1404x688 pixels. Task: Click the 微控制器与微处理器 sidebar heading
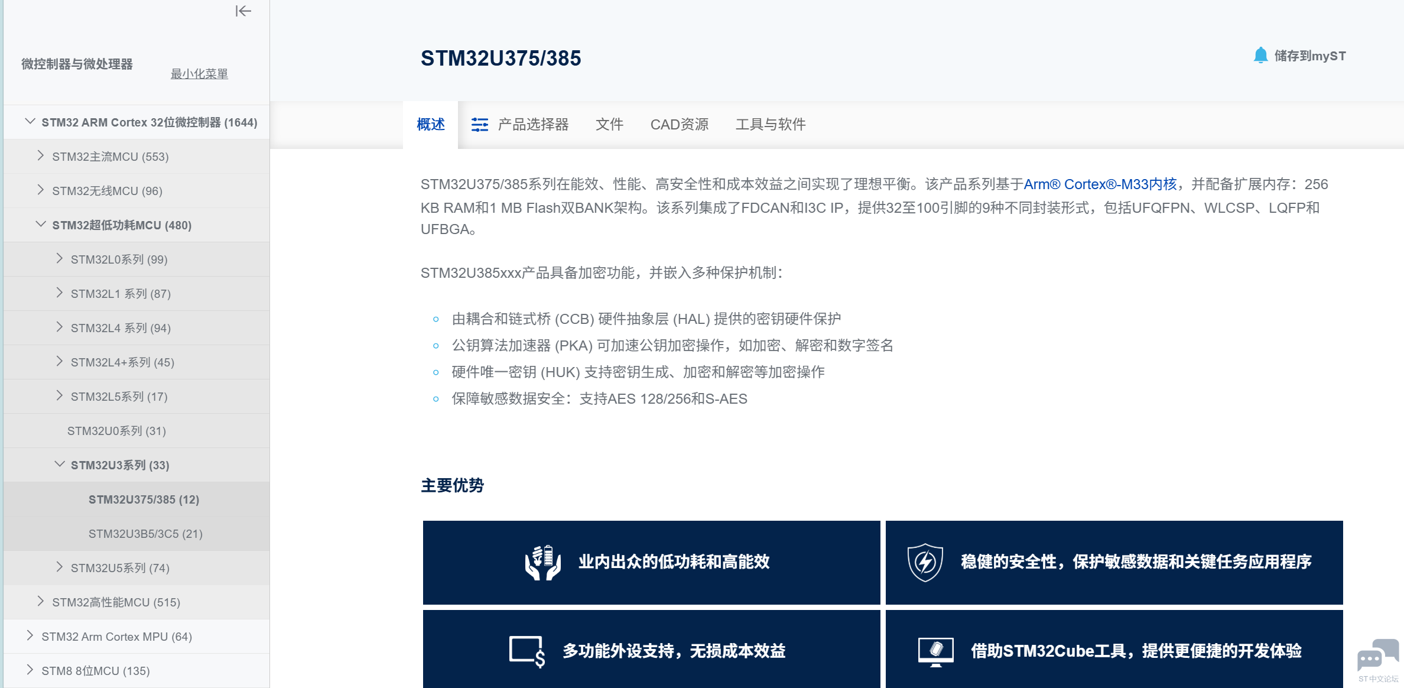(77, 64)
